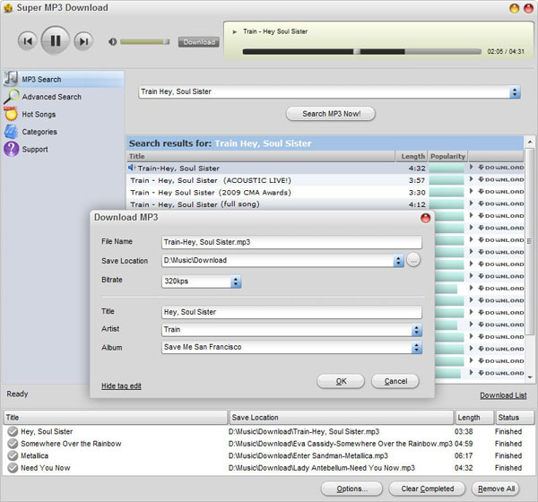Click Remove All button

[x=496, y=489]
